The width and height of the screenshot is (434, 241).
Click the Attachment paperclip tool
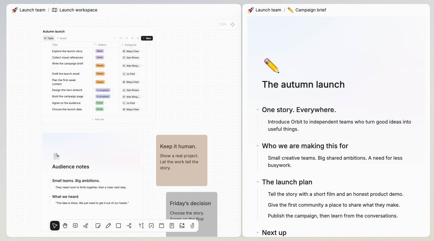(x=192, y=226)
